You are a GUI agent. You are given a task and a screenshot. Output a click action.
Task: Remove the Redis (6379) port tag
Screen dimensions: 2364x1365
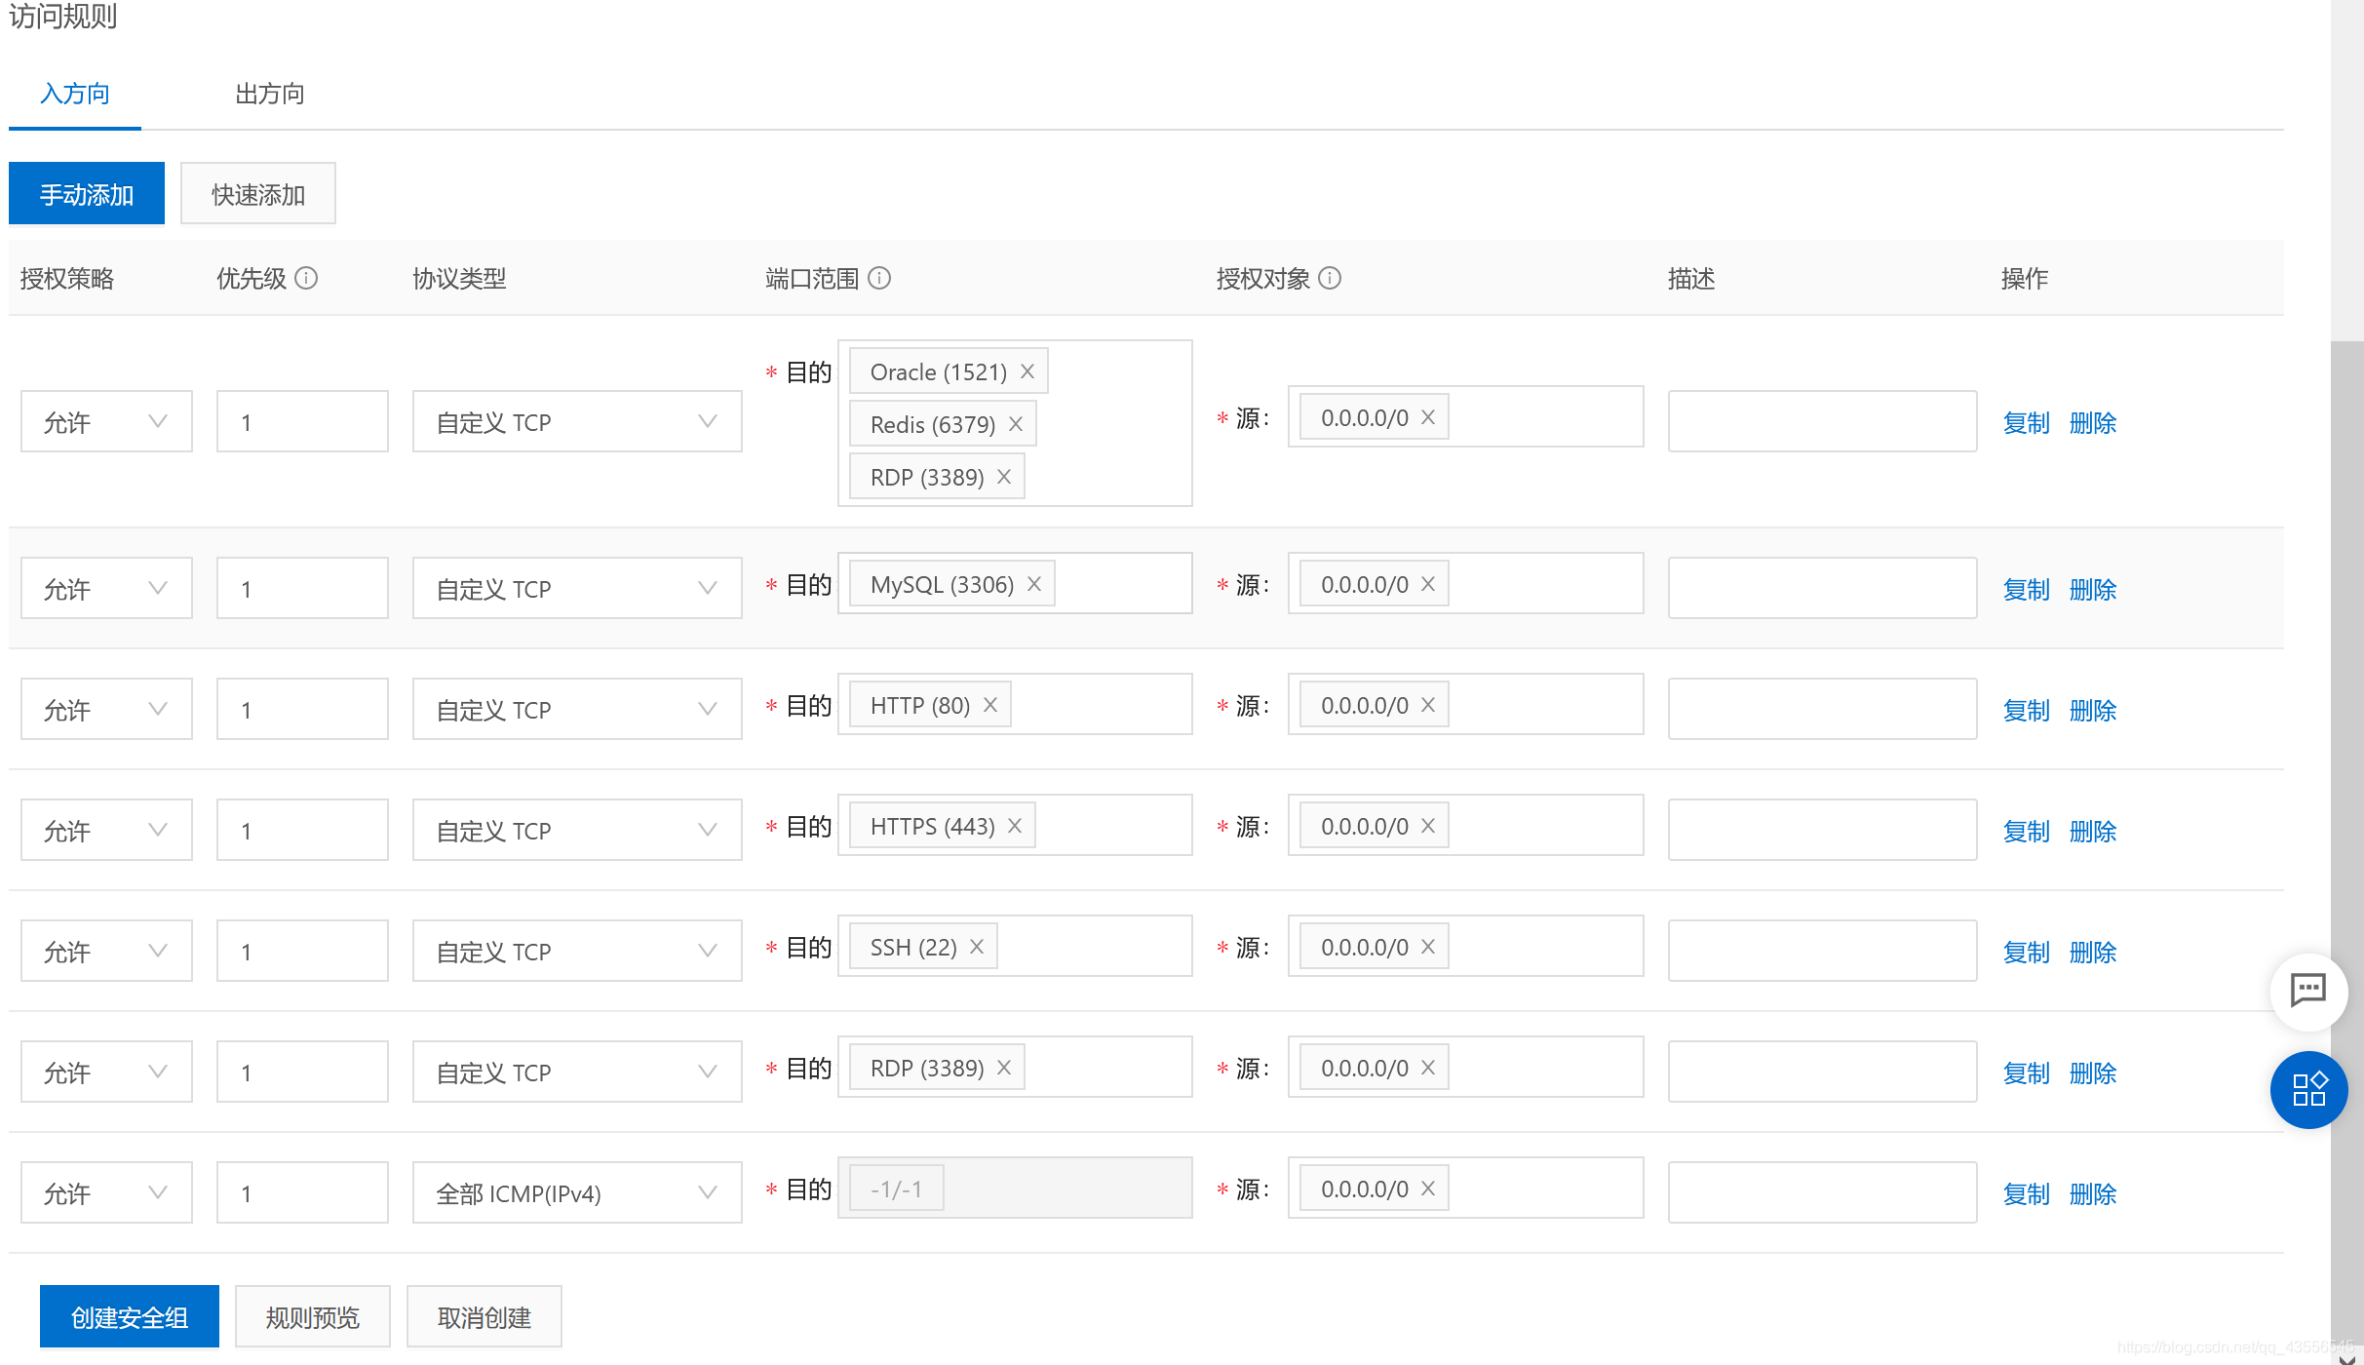click(1015, 424)
